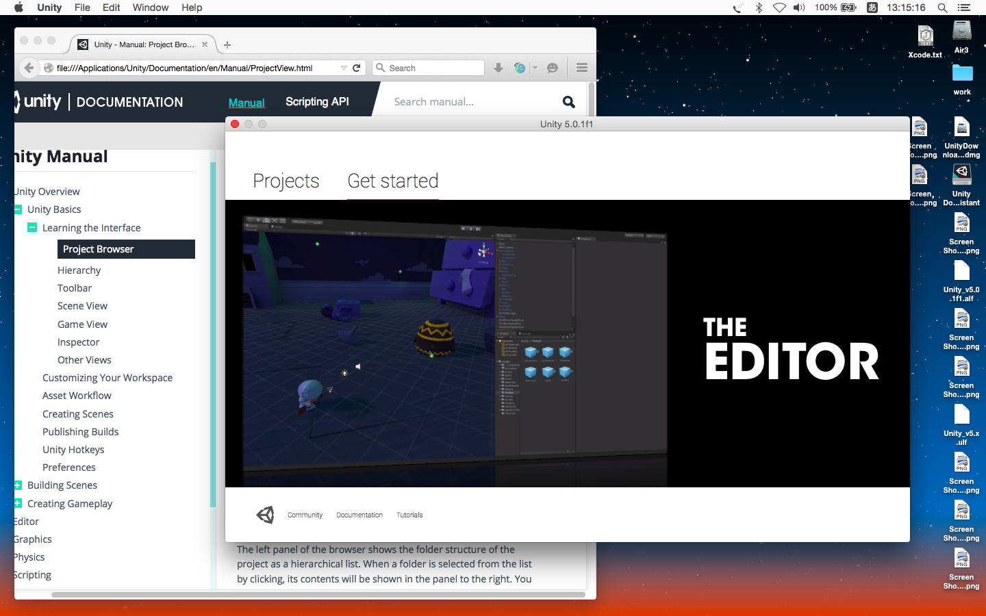Open the Firefox hamburger menu
Screen dimensions: 986x616
pos(582,68)
